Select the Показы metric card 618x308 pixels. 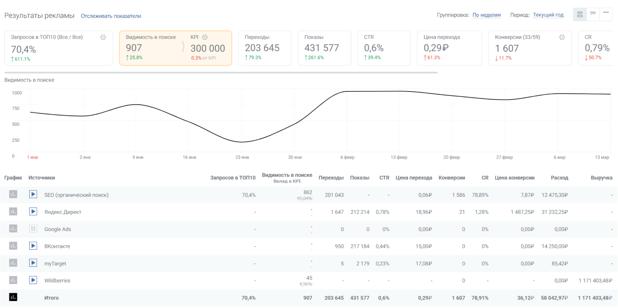pos(325,48)
